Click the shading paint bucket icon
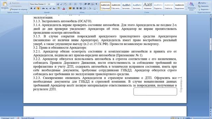 coord(90,8)
